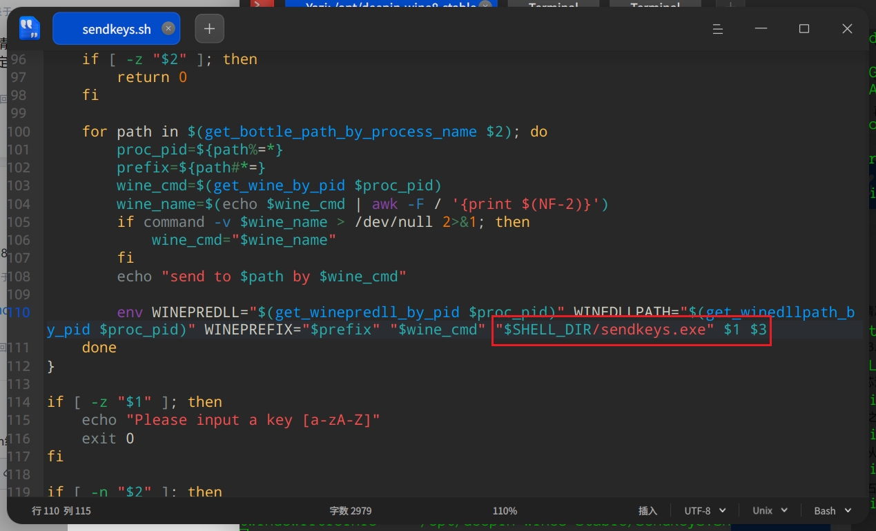Click the 110% zoom level in status bar
Image resolution: width=876 pixels, height=531 pixels.
coord(505,511)
